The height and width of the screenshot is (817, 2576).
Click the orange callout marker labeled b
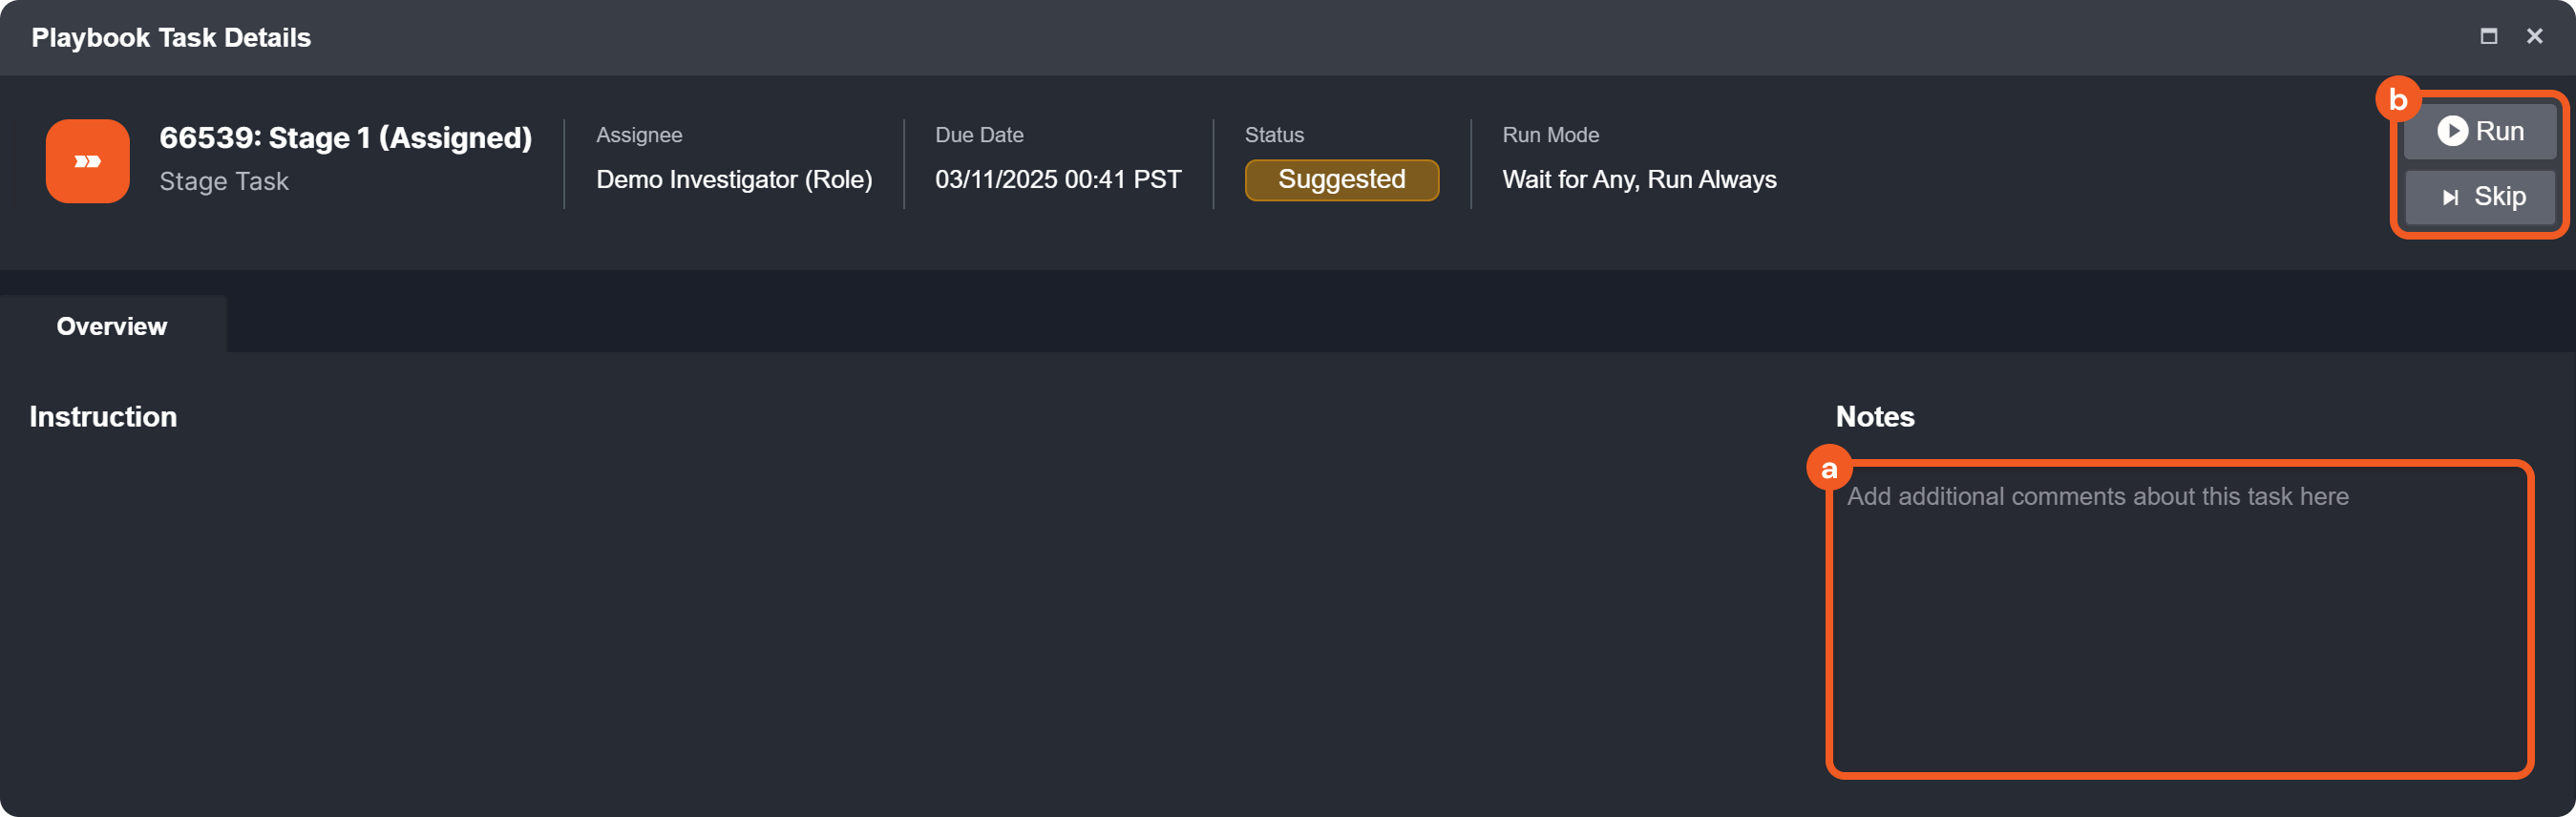(x=2397, y=99)
